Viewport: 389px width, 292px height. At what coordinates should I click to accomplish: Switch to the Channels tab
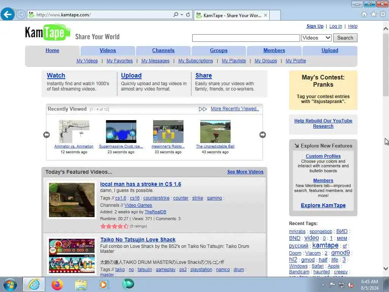[163, 51]
